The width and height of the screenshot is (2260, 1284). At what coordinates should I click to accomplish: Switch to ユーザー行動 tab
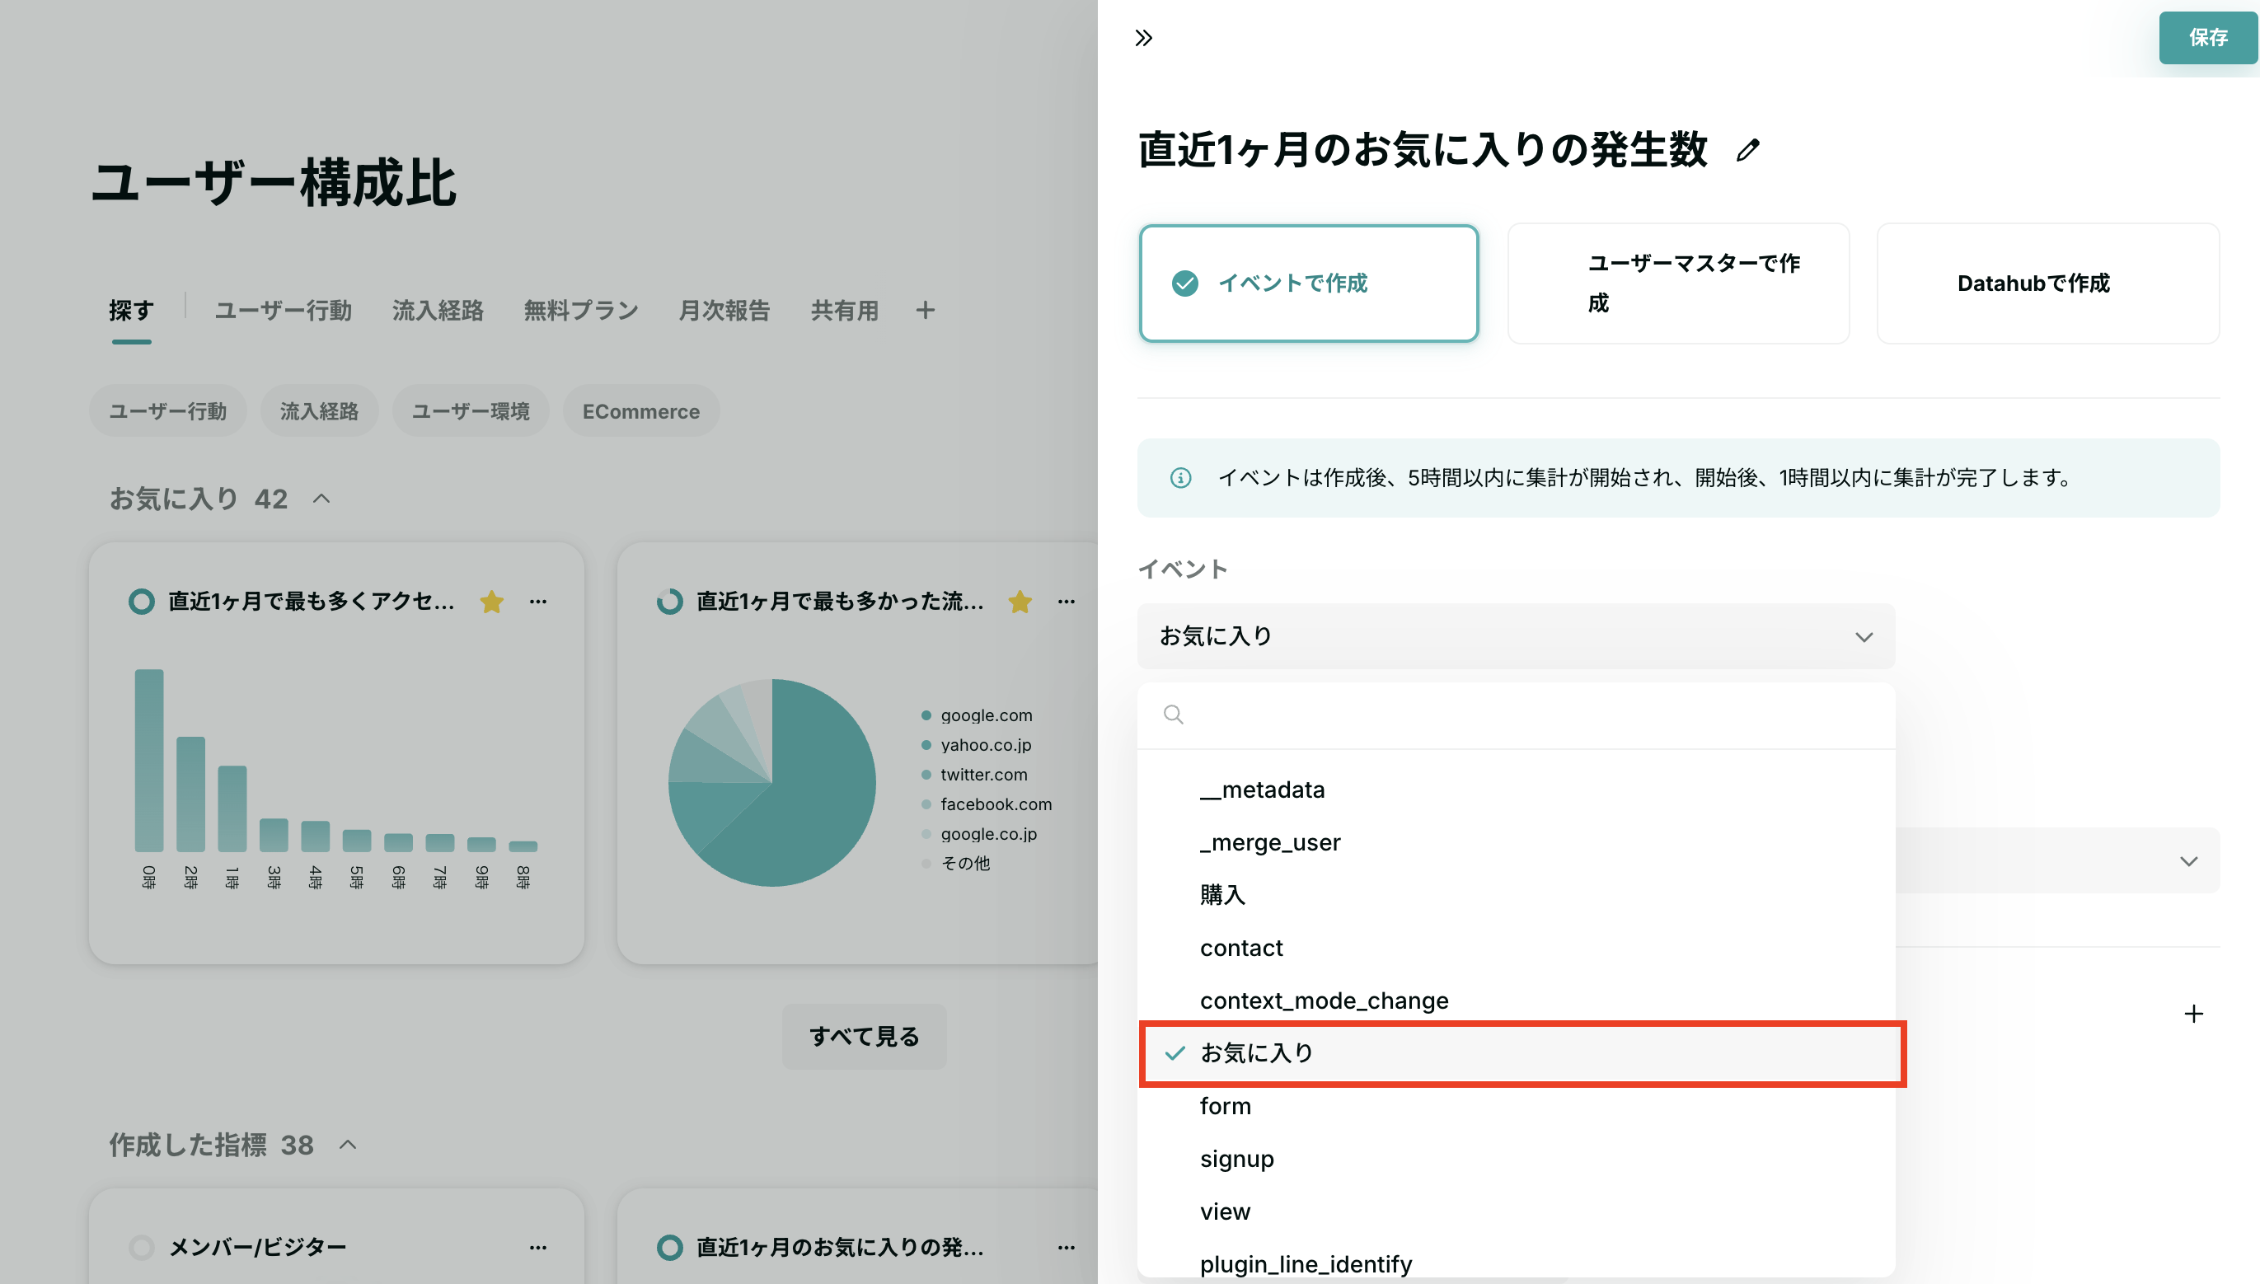283,311
